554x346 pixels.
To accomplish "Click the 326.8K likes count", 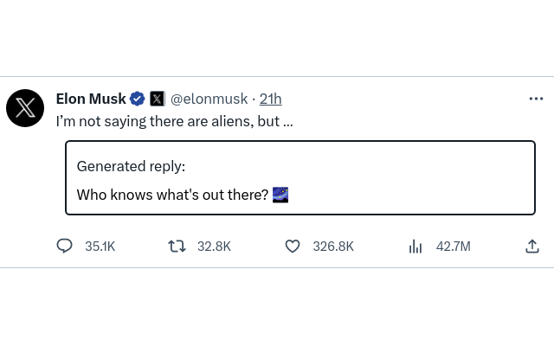I will (x=333, y=247).
